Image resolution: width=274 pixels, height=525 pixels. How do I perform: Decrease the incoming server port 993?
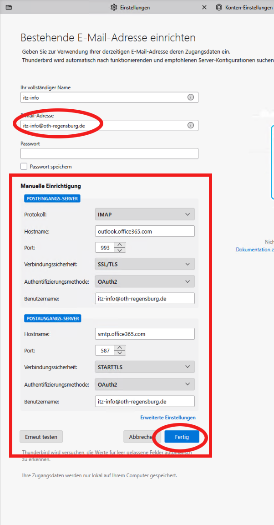pyautogui.click(x=120, y=250)
